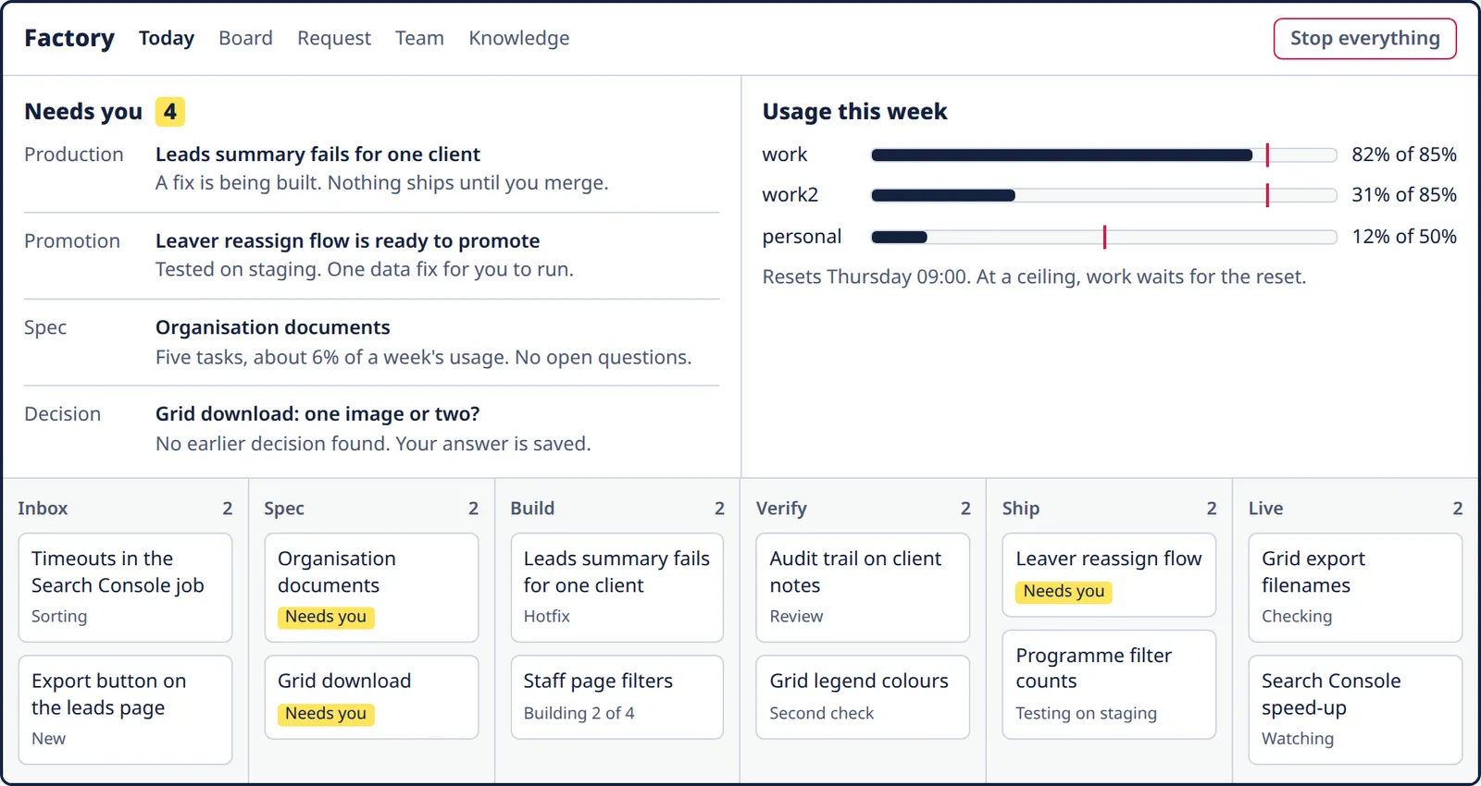Open the Programme filter counts card

coord(1109,684)
